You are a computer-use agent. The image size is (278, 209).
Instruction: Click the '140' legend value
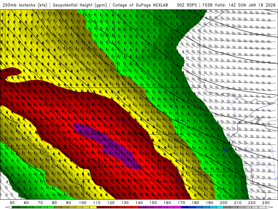pyautogui.click(x=139, y=203)
